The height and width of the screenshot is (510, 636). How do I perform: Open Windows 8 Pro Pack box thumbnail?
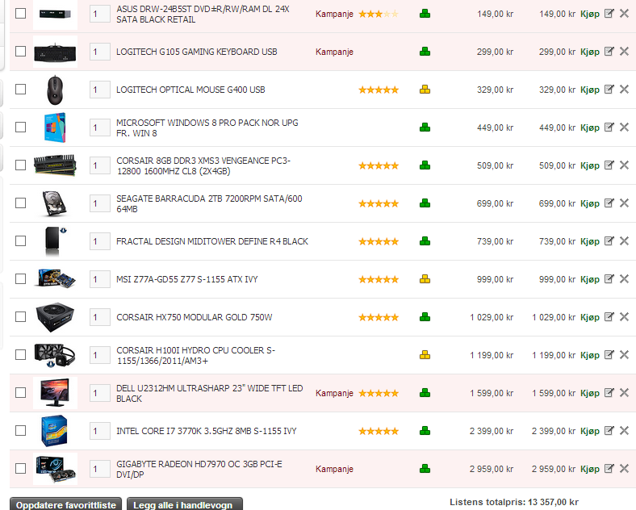tap(55, 127)
